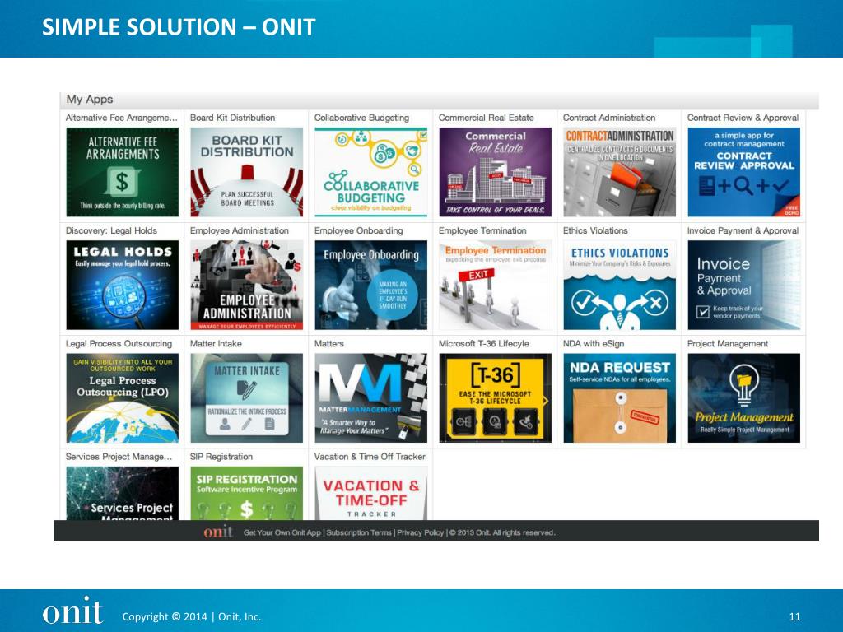The image size is (843, 632).
Task: Open the Services Project Management tile
Action: pyautogui.click(x=122, y=493)
